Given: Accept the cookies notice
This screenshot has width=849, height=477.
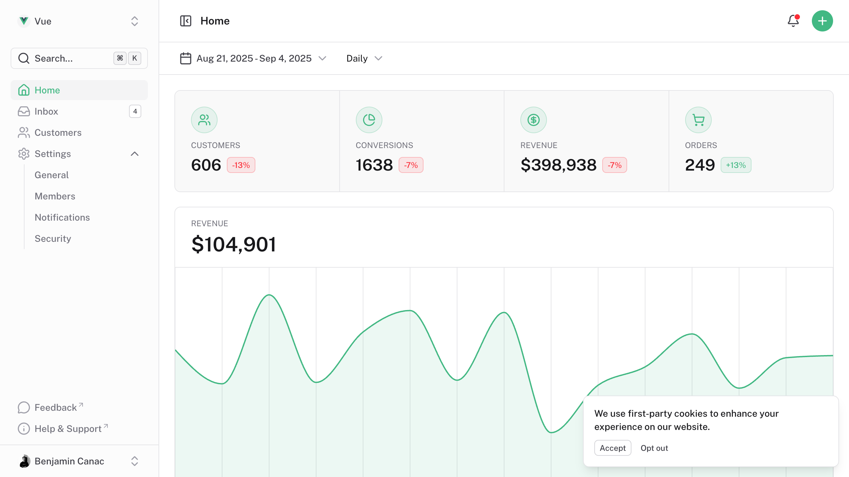Looking at the screenshot, I should pos(613,448).
